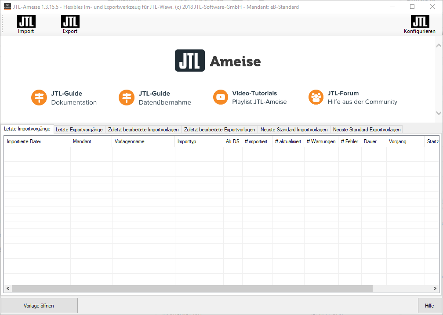This screenshot has height=315, width=443.
Task: Click the Vorlagenname column header
Action: pyautogui.click(x=143, y=141)
